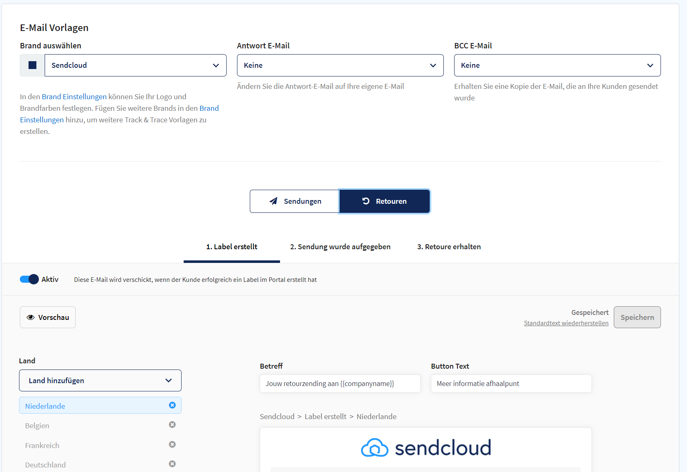Click Standardtext wiederherstellen link

[x=566, y=323]
